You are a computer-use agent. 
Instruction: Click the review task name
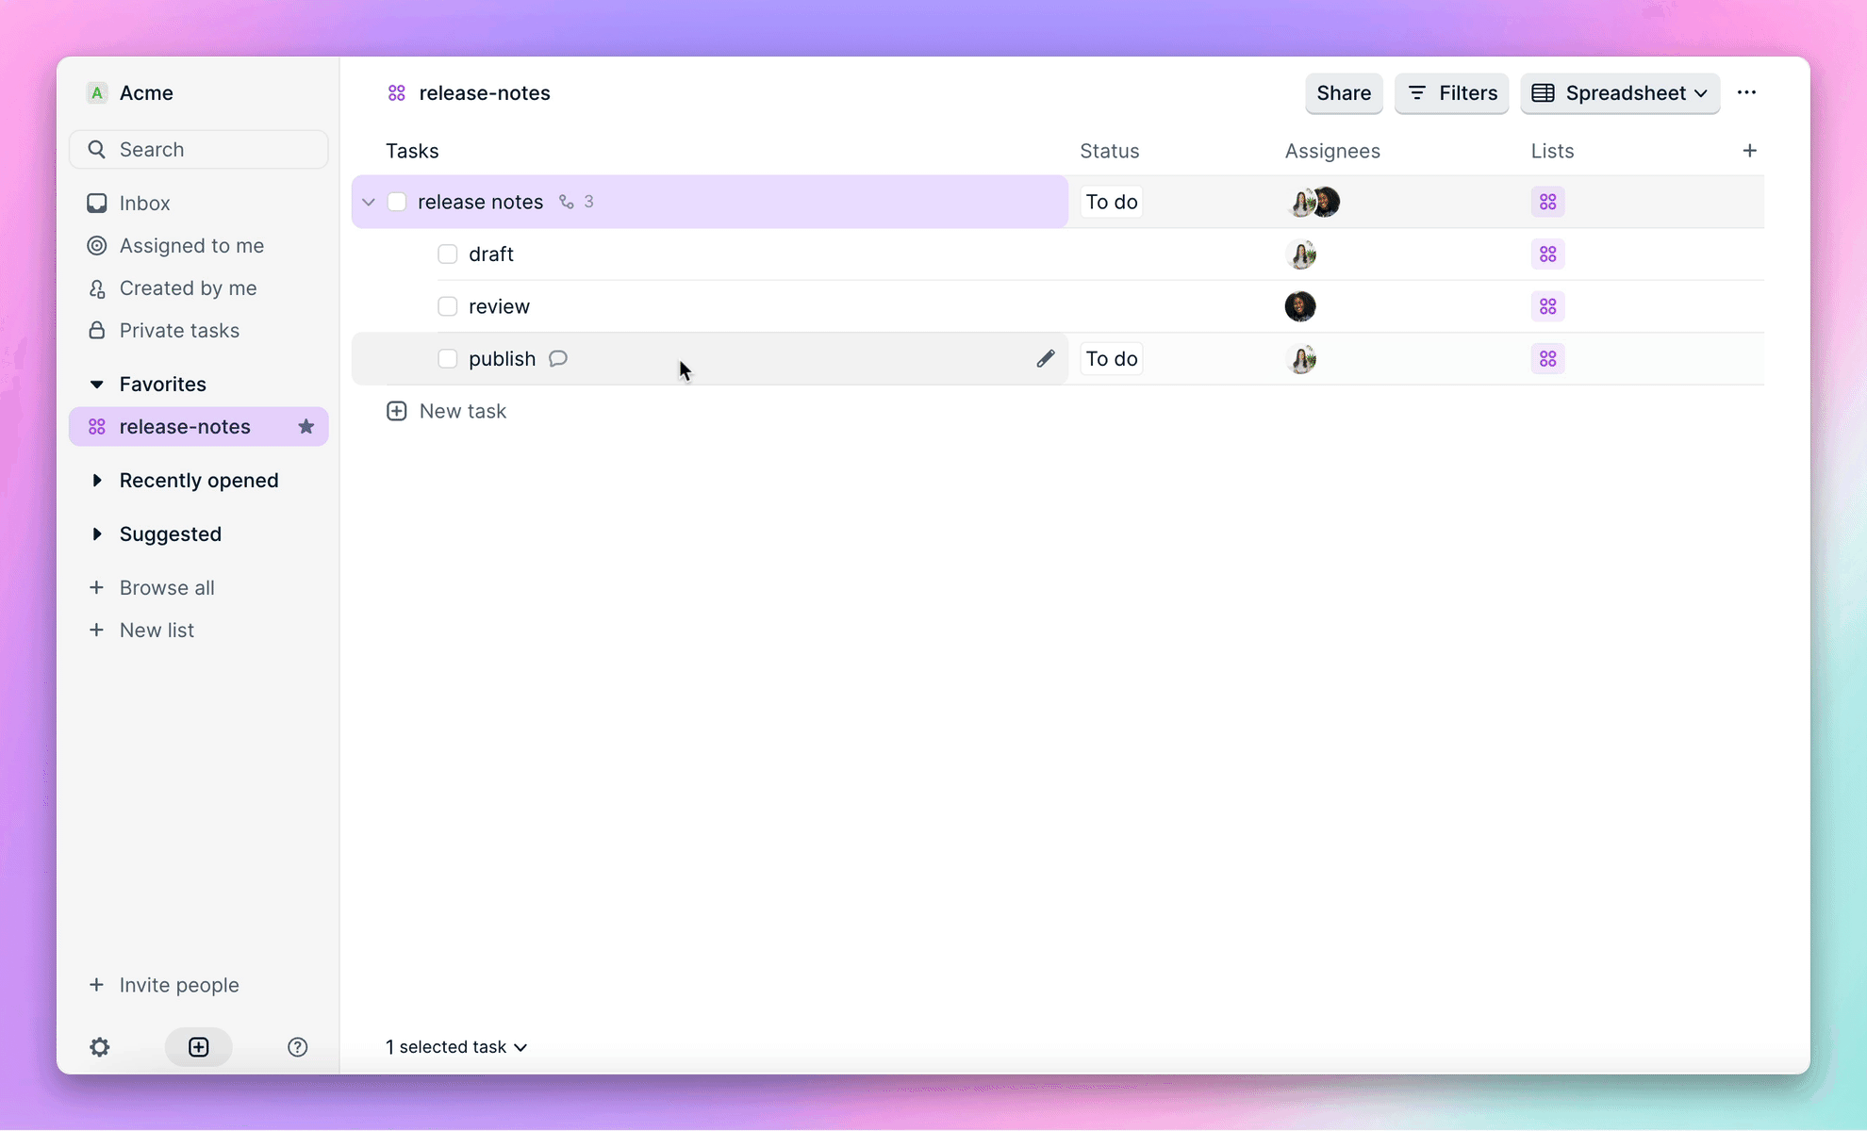[x=500, y=306]
